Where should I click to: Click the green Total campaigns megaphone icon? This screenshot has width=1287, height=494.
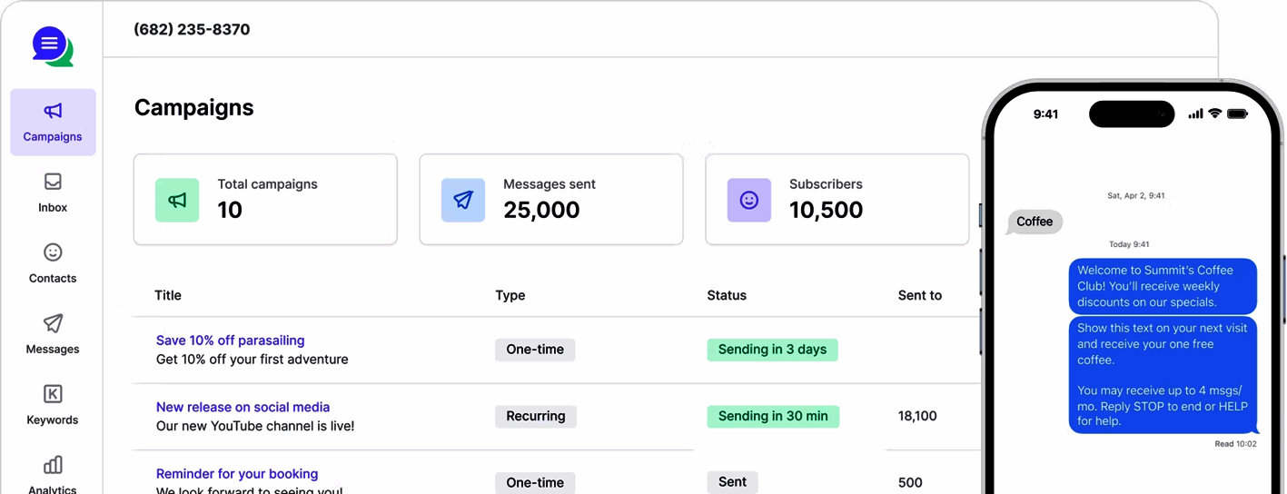coord(177,201)
